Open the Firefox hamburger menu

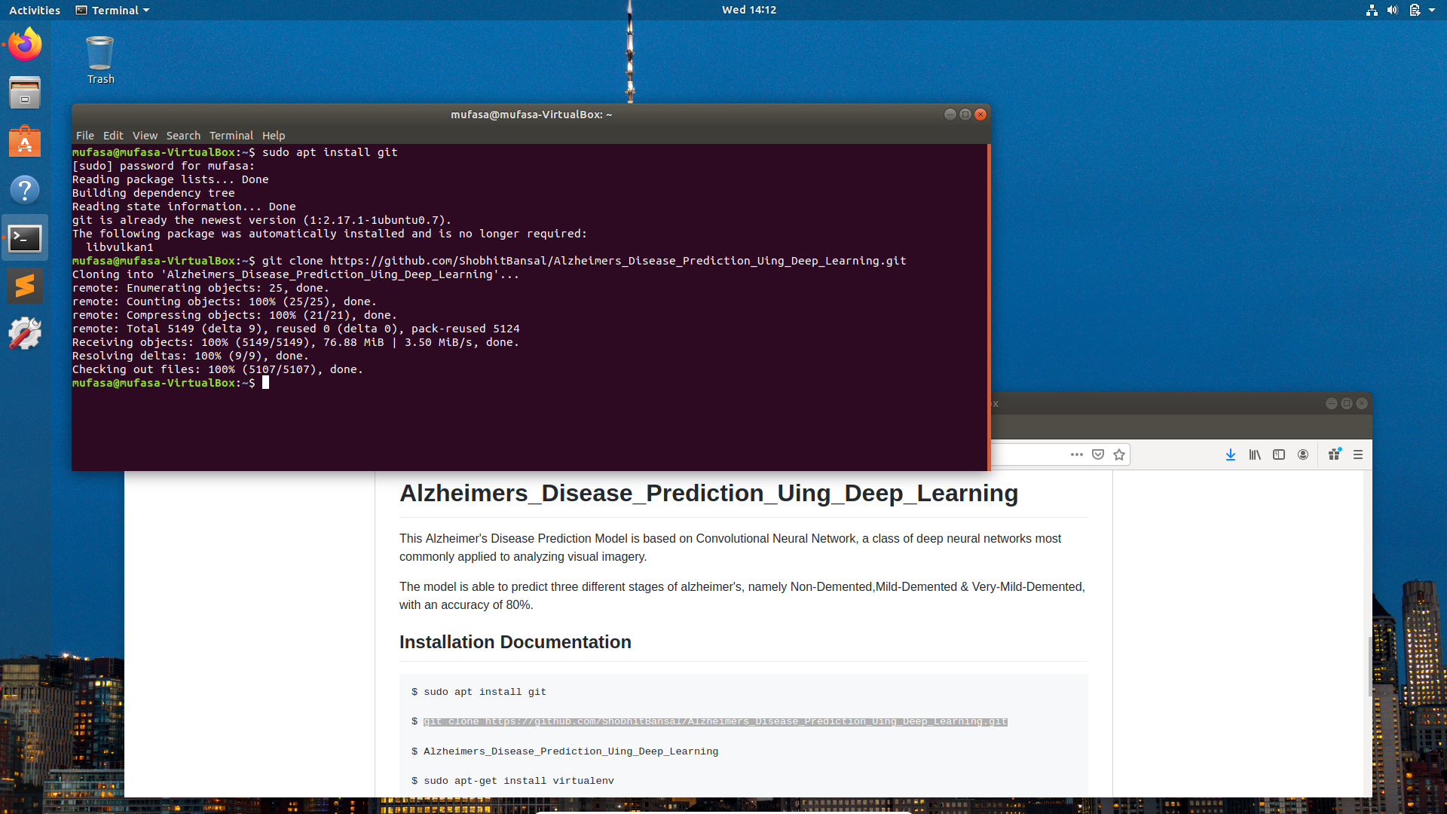click(x=1358, y=454)
